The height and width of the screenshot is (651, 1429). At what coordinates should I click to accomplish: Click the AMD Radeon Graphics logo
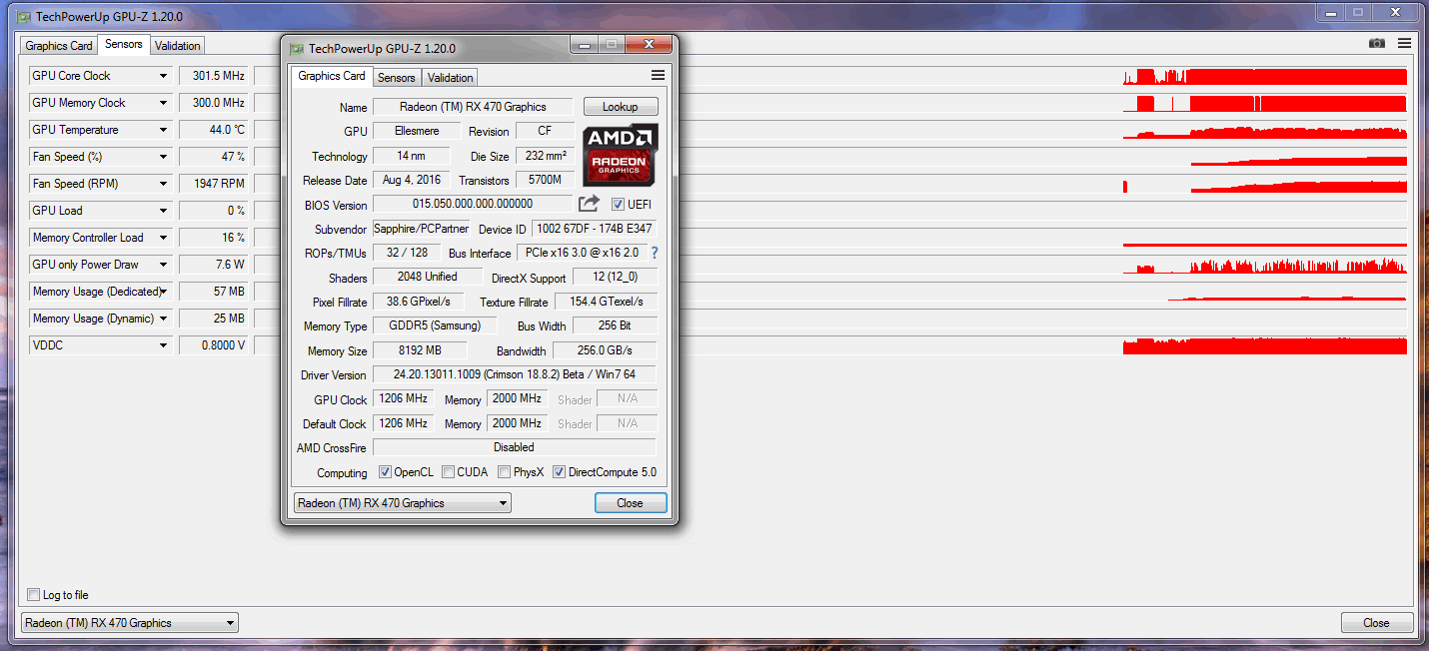click(620, 155)
